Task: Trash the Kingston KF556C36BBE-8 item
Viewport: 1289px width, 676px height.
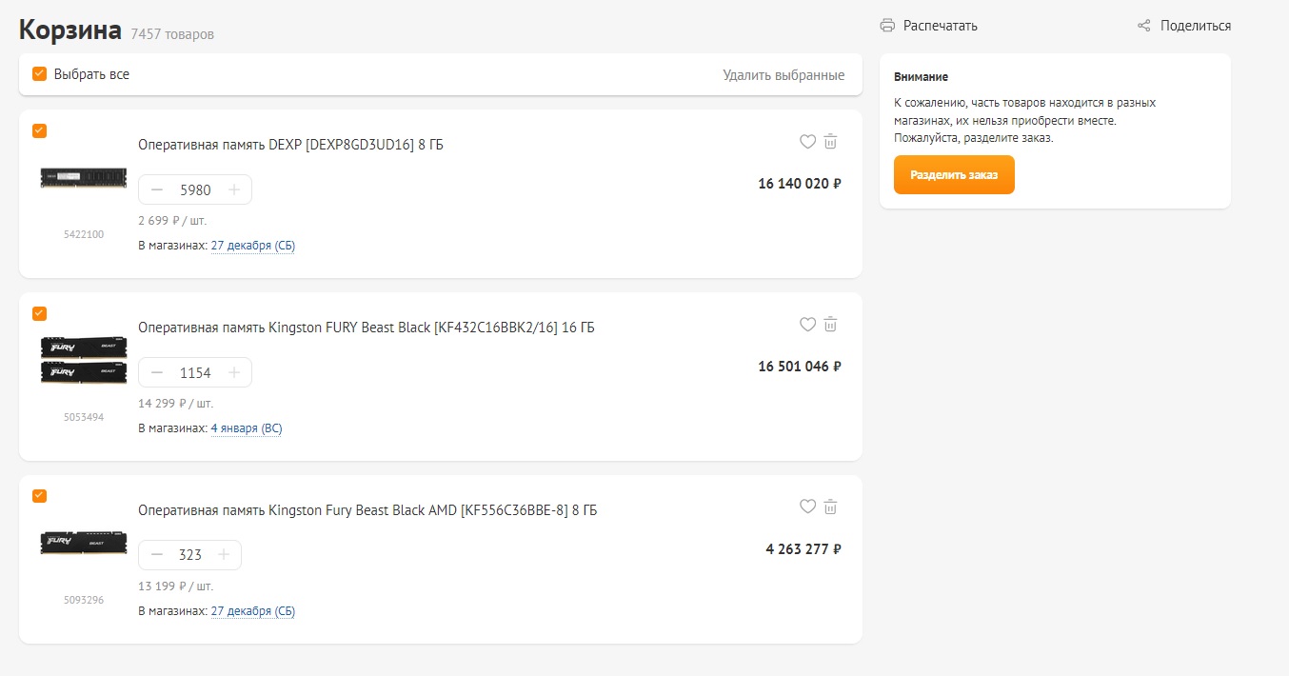Action: click(x=830, y=507)
